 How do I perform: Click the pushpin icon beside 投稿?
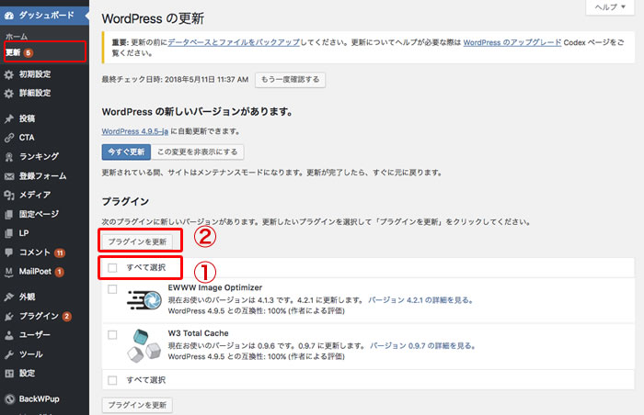tap(9, 118)
